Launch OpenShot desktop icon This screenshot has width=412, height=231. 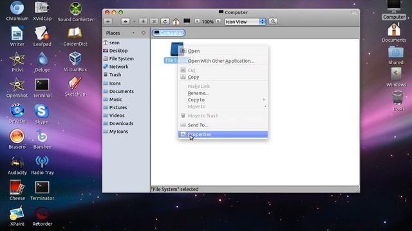(x=17, y=88)
